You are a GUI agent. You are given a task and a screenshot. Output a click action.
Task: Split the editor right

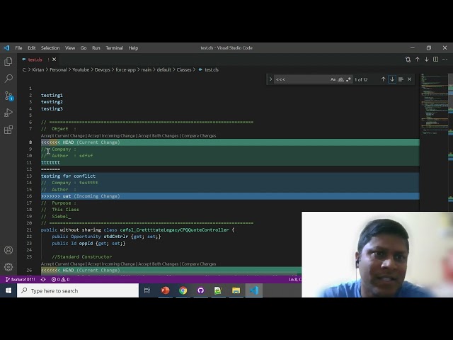(x=436, y=59)
